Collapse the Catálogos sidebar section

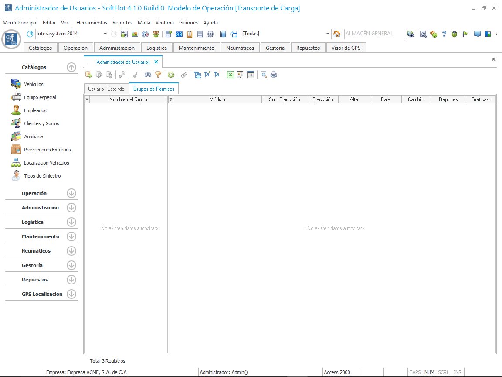coord(71,67)
